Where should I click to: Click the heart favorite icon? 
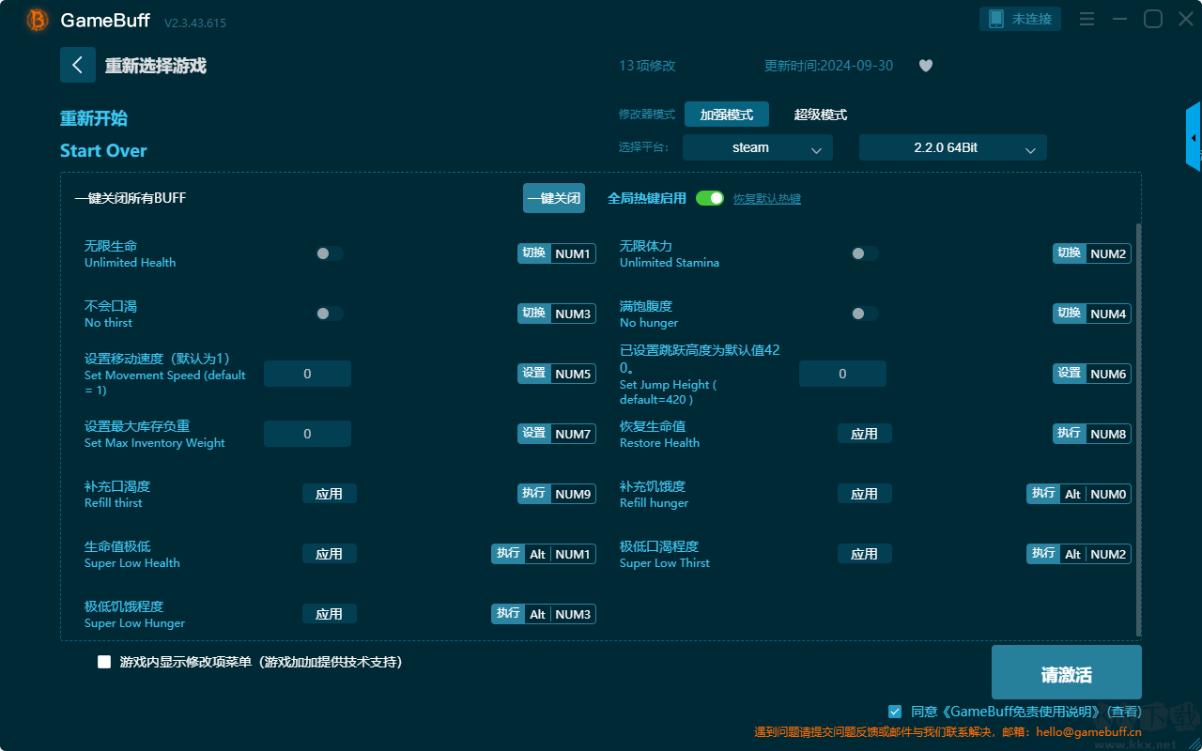(x=926, y=66)
